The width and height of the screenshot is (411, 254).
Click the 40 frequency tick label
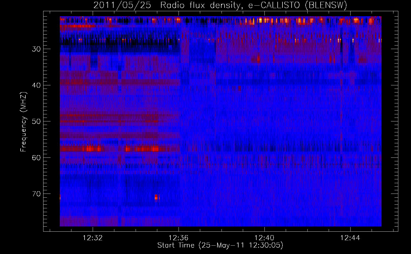pyautogui.click(x=36, y=85)
